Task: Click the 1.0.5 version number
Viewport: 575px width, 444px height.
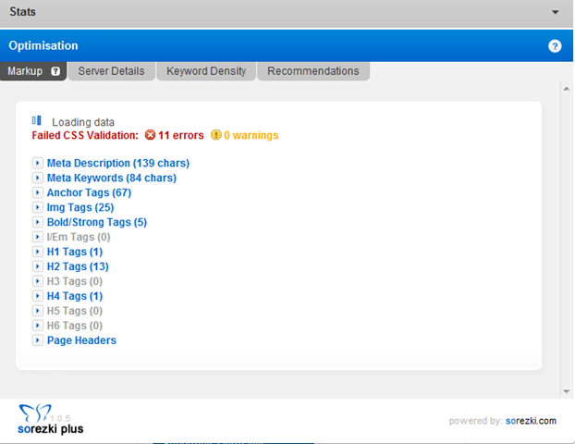Action: point(60,418)
